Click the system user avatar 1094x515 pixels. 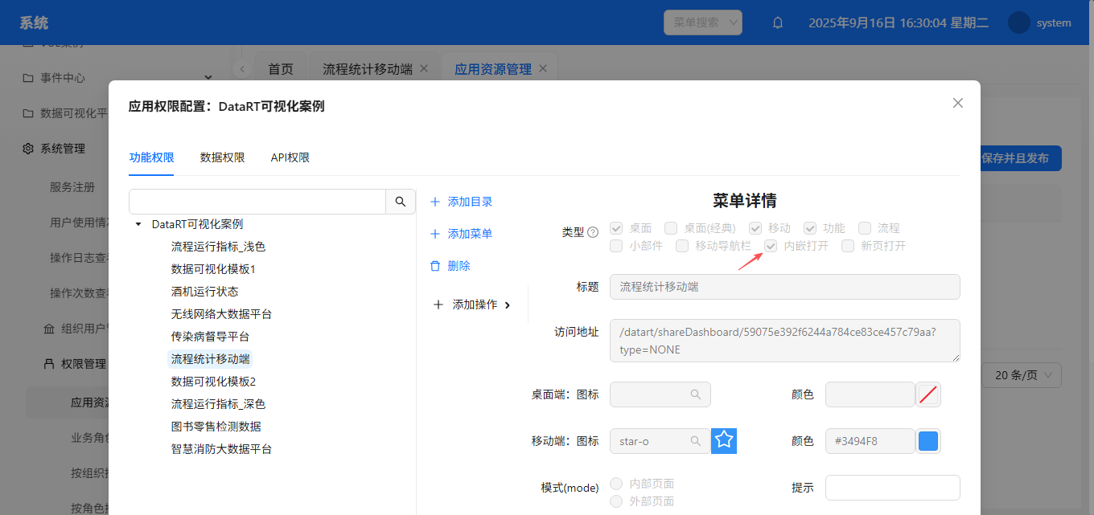pos(1019,22)
